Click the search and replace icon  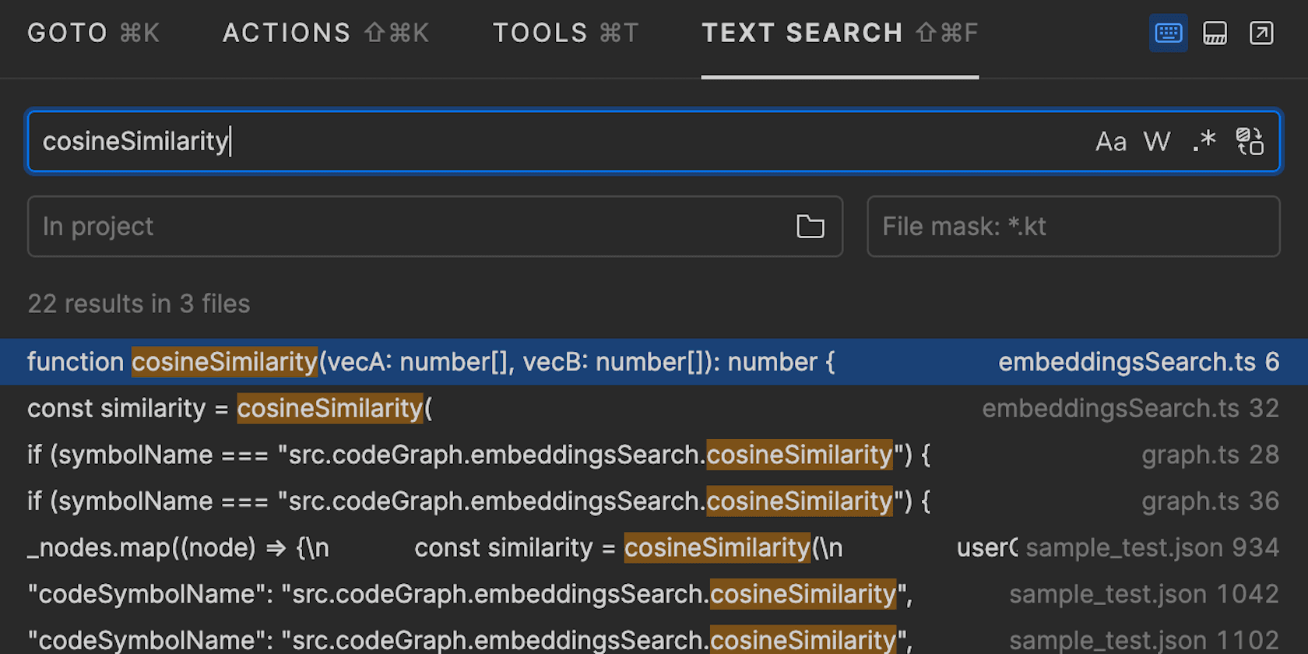(1250, 142)
